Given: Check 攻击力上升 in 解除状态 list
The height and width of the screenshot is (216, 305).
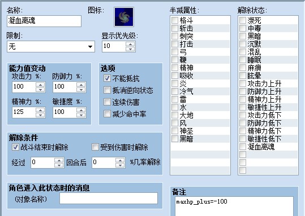Looking at the screenshot, I should tap(243, 83).
